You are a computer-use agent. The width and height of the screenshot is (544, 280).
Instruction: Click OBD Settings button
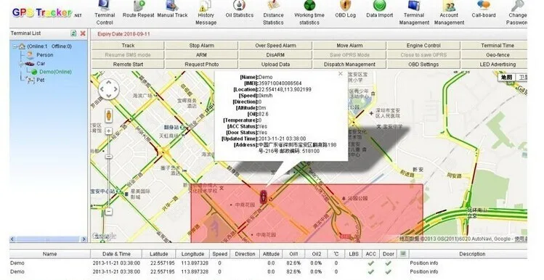[423, 64]
